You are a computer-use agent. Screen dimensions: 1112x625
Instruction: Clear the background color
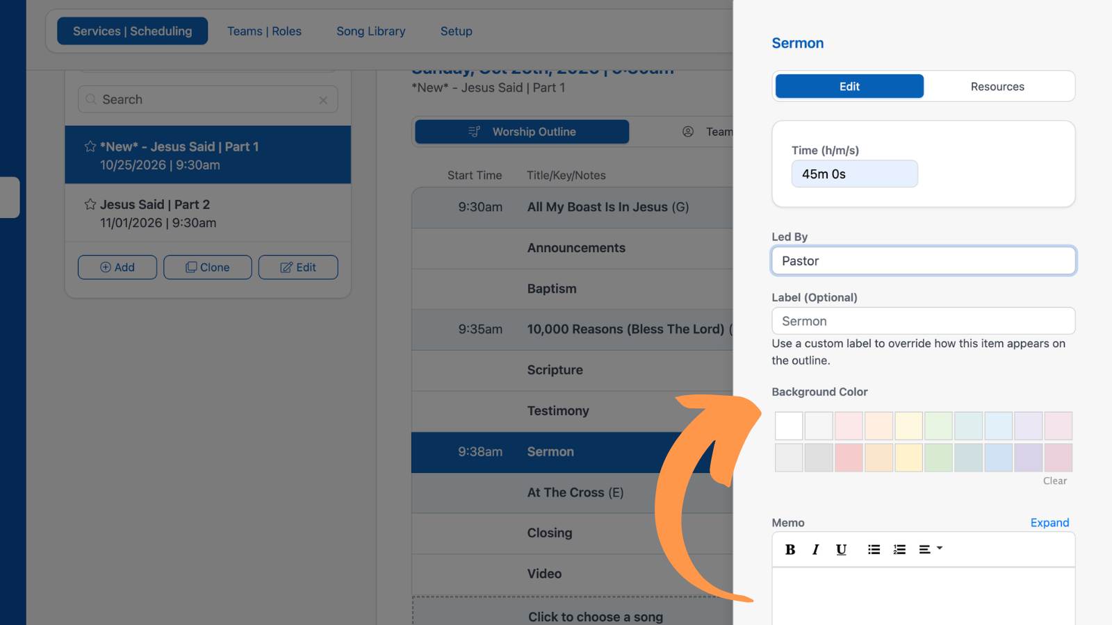pos(1055,481)
